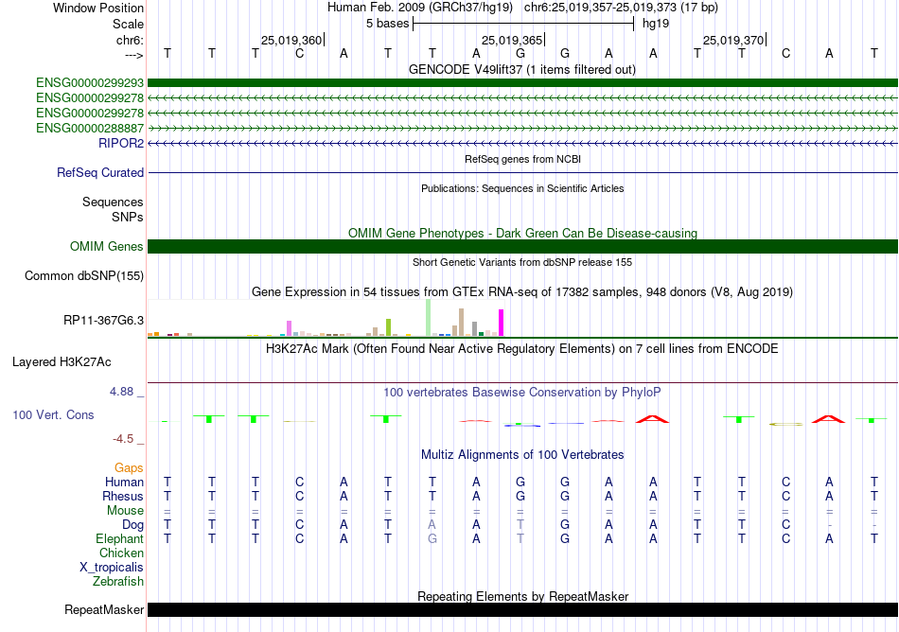899x632 pixels.
Task: Click the RepeatMasker track label
Action: [x=104, y=609]
